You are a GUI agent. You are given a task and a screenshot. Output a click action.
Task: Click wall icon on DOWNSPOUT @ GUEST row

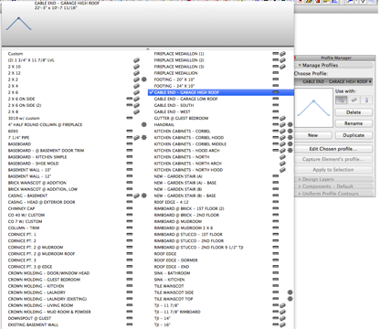point(130,318)
